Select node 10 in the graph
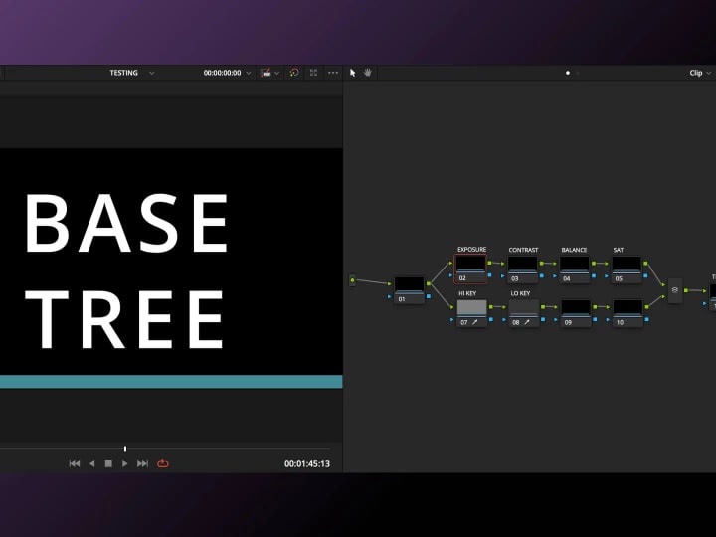The width and height of the screenshot is (716, 537). tap(627, 313)
